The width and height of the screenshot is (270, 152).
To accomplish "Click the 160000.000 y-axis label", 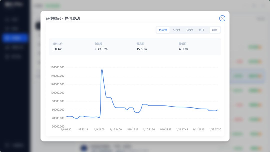I will coord(57,67).
